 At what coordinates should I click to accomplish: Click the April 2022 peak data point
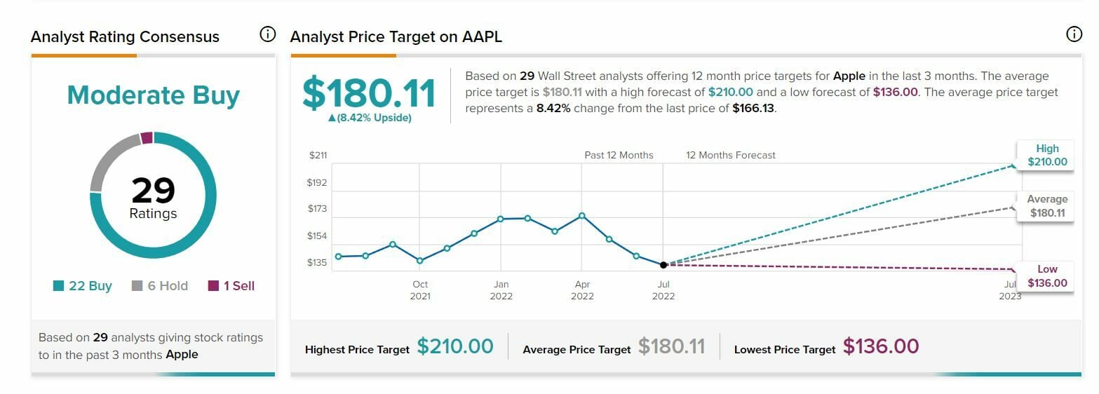point(582,216)
